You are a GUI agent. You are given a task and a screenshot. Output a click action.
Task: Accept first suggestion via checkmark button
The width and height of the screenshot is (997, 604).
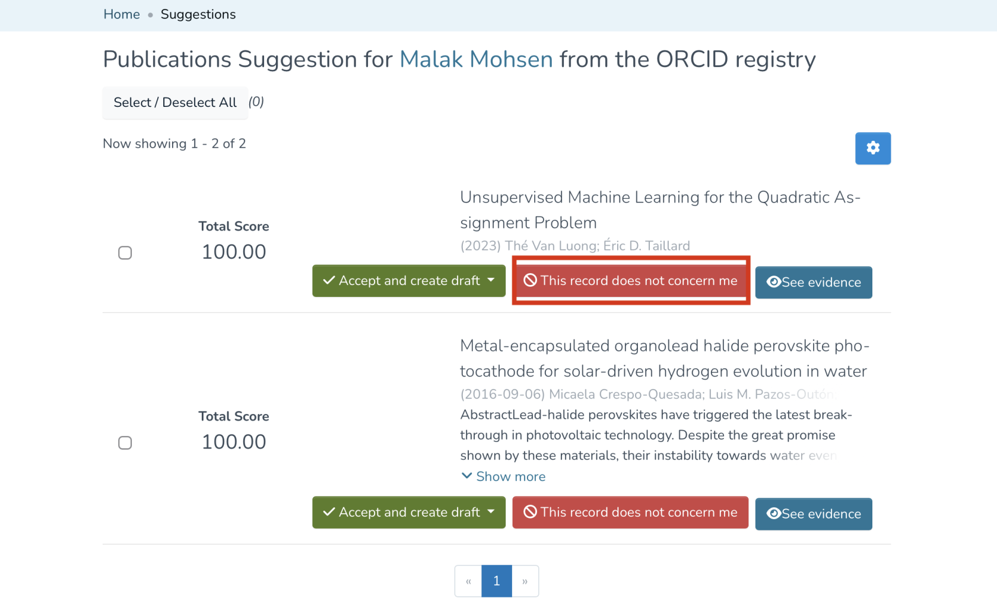pos(401,280)
